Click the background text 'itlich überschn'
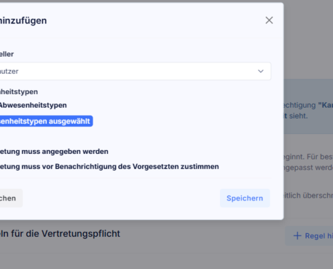The height and width of the screenshot is (269, 333). tap(308, 196)
